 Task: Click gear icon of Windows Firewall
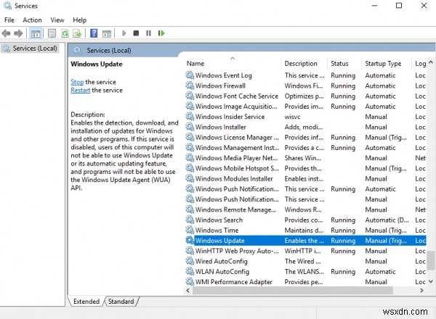[x=190, y=86]
